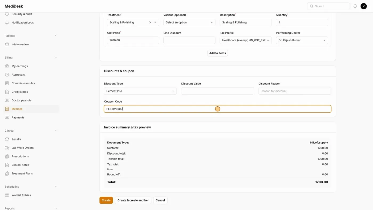Collapse the Clinical sidebar section
The height and width of the screenshot is (210, 373).
point(55,131)
